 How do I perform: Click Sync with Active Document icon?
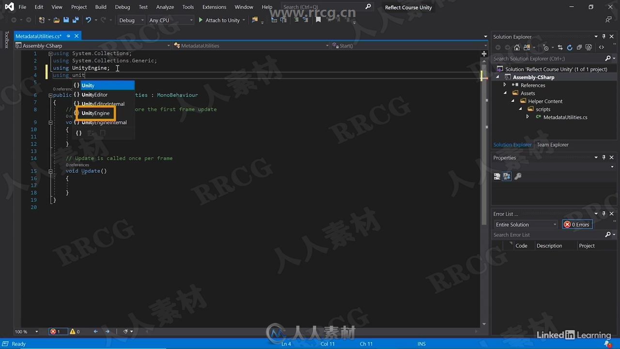pos(560,48)
